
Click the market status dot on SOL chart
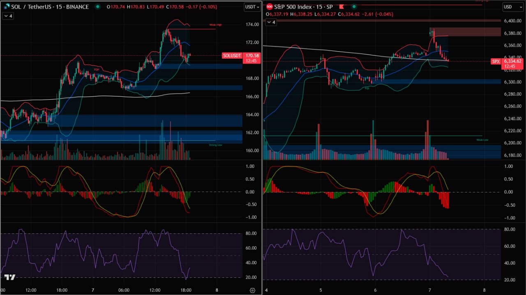tap(97, 7)
